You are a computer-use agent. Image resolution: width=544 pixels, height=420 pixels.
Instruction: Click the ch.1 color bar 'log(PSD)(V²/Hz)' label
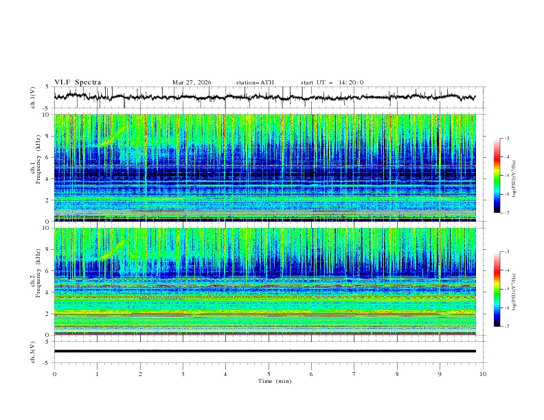(x=514, y=179)
